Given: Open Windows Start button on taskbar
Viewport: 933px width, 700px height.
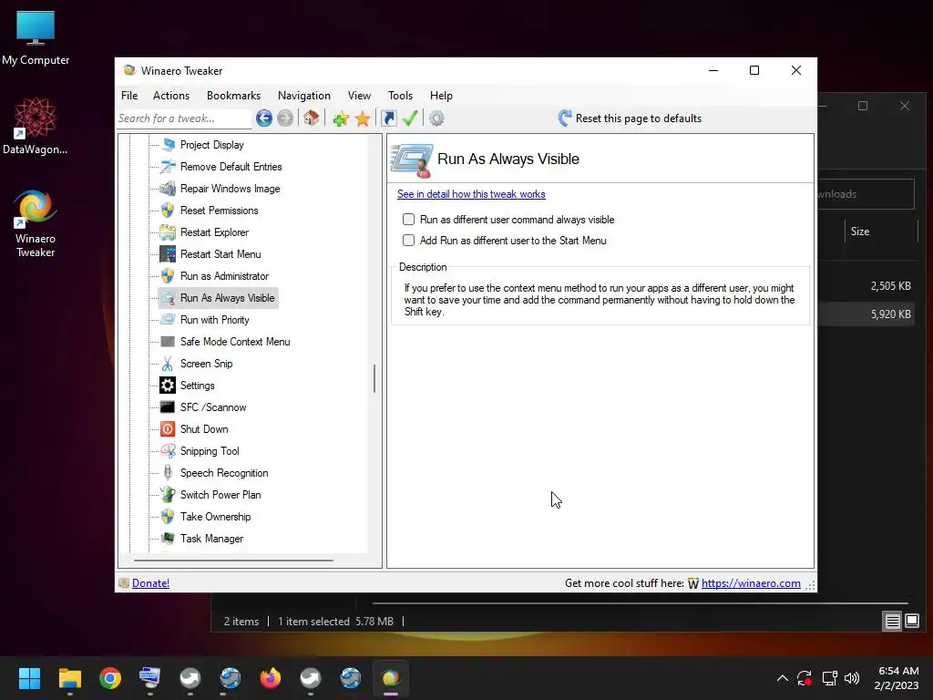Looking at the screenshot, I should tap(29, 678).
